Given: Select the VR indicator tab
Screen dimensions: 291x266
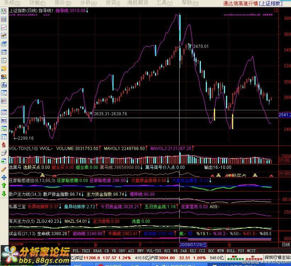Looking at the screenshot, I should click(x=114, y=251).
